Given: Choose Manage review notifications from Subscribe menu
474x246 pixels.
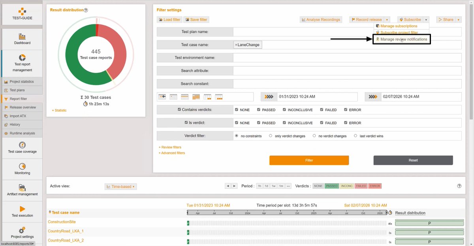Looking at the screenshot, I should (x=402, y=39).
